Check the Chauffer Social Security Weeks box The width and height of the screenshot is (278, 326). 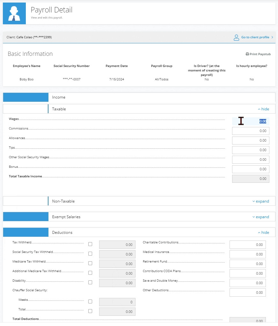90,301
